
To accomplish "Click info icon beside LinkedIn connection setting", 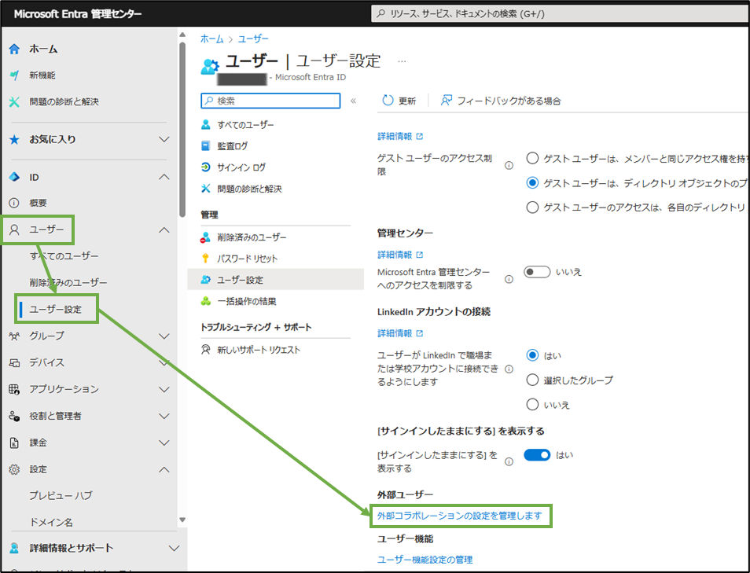I will [509, 369].
